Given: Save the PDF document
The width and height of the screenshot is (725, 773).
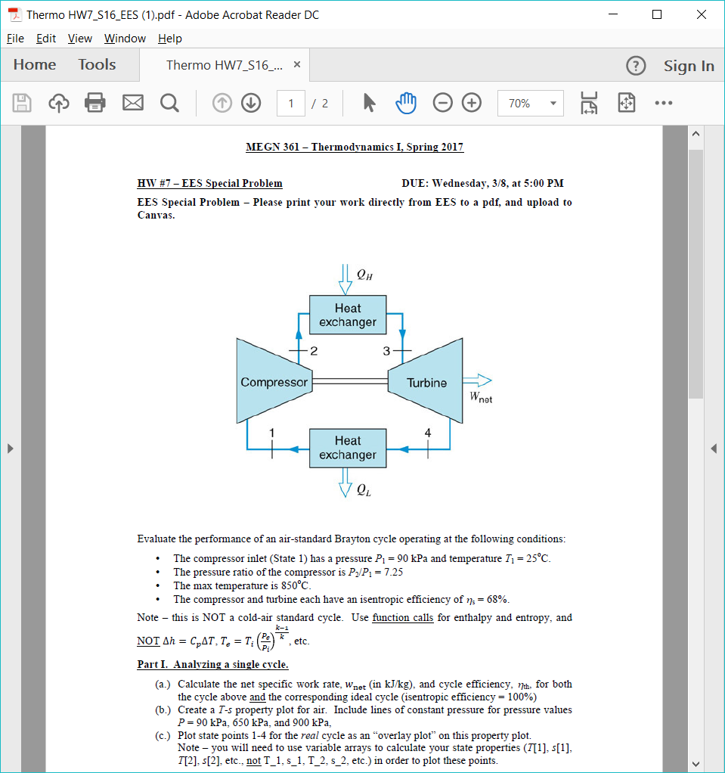Looking at the screenshot, I should (x=21, y=102).
